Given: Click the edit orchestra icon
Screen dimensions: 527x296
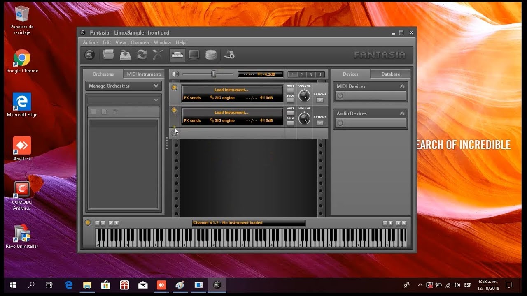Looking at the screenshot, I should [104, 112].
